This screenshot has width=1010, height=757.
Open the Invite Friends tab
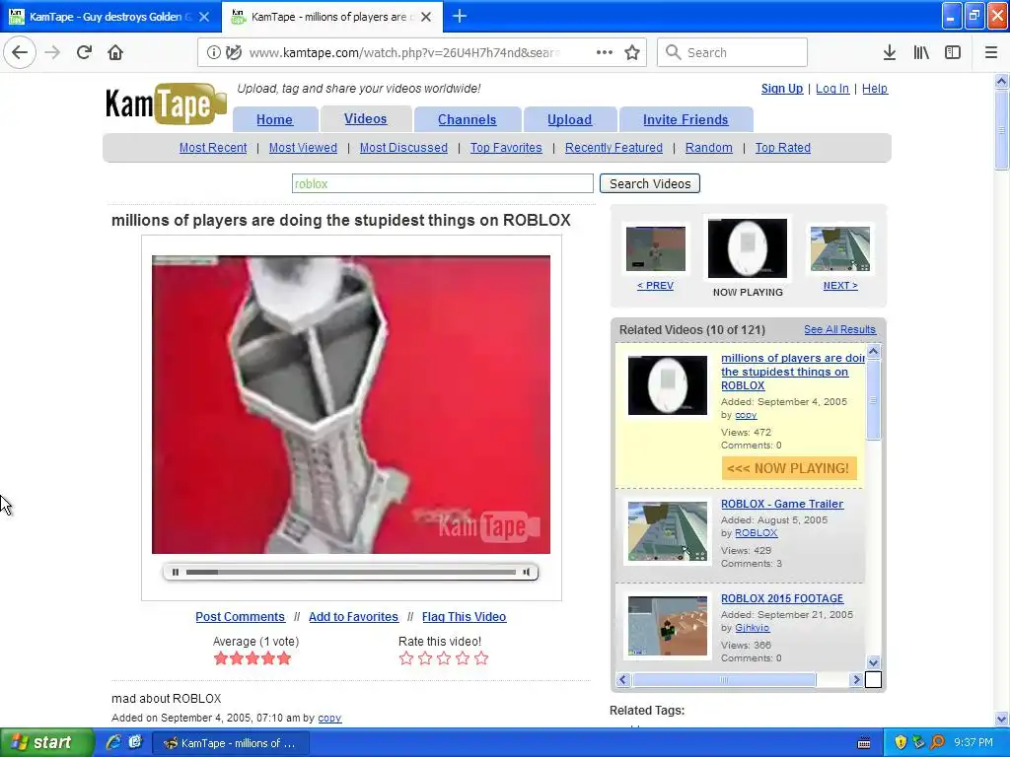(685, 119)
